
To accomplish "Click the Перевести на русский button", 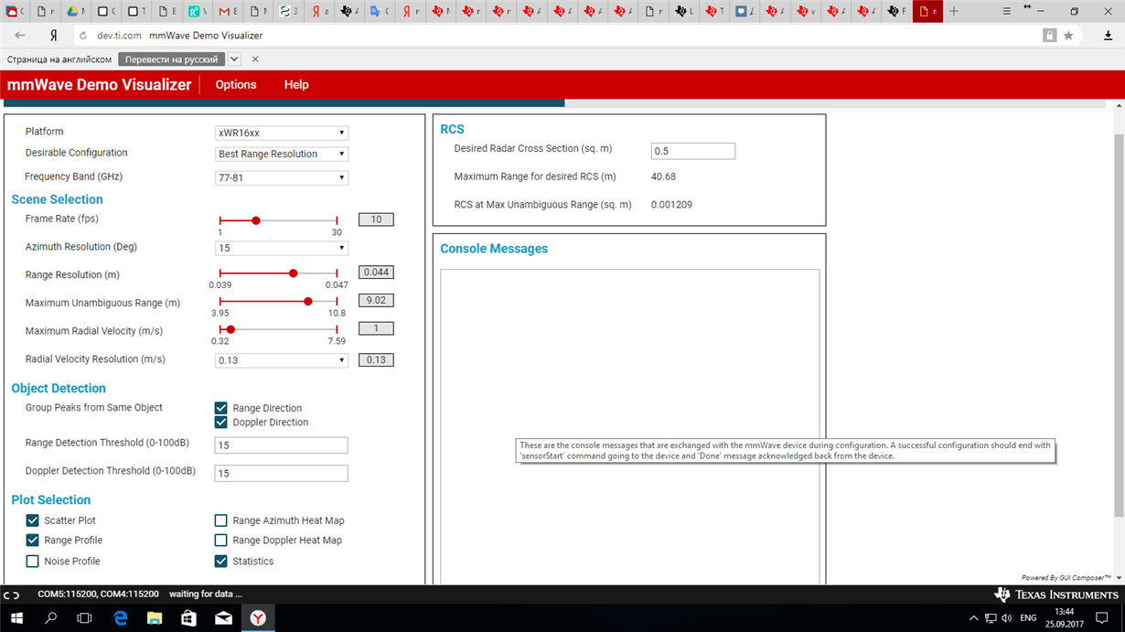I will (171, 59).
